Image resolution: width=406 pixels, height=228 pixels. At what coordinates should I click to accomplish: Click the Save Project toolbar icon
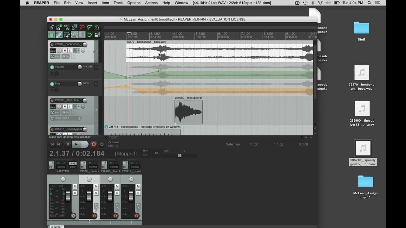[x=67, y=27]
